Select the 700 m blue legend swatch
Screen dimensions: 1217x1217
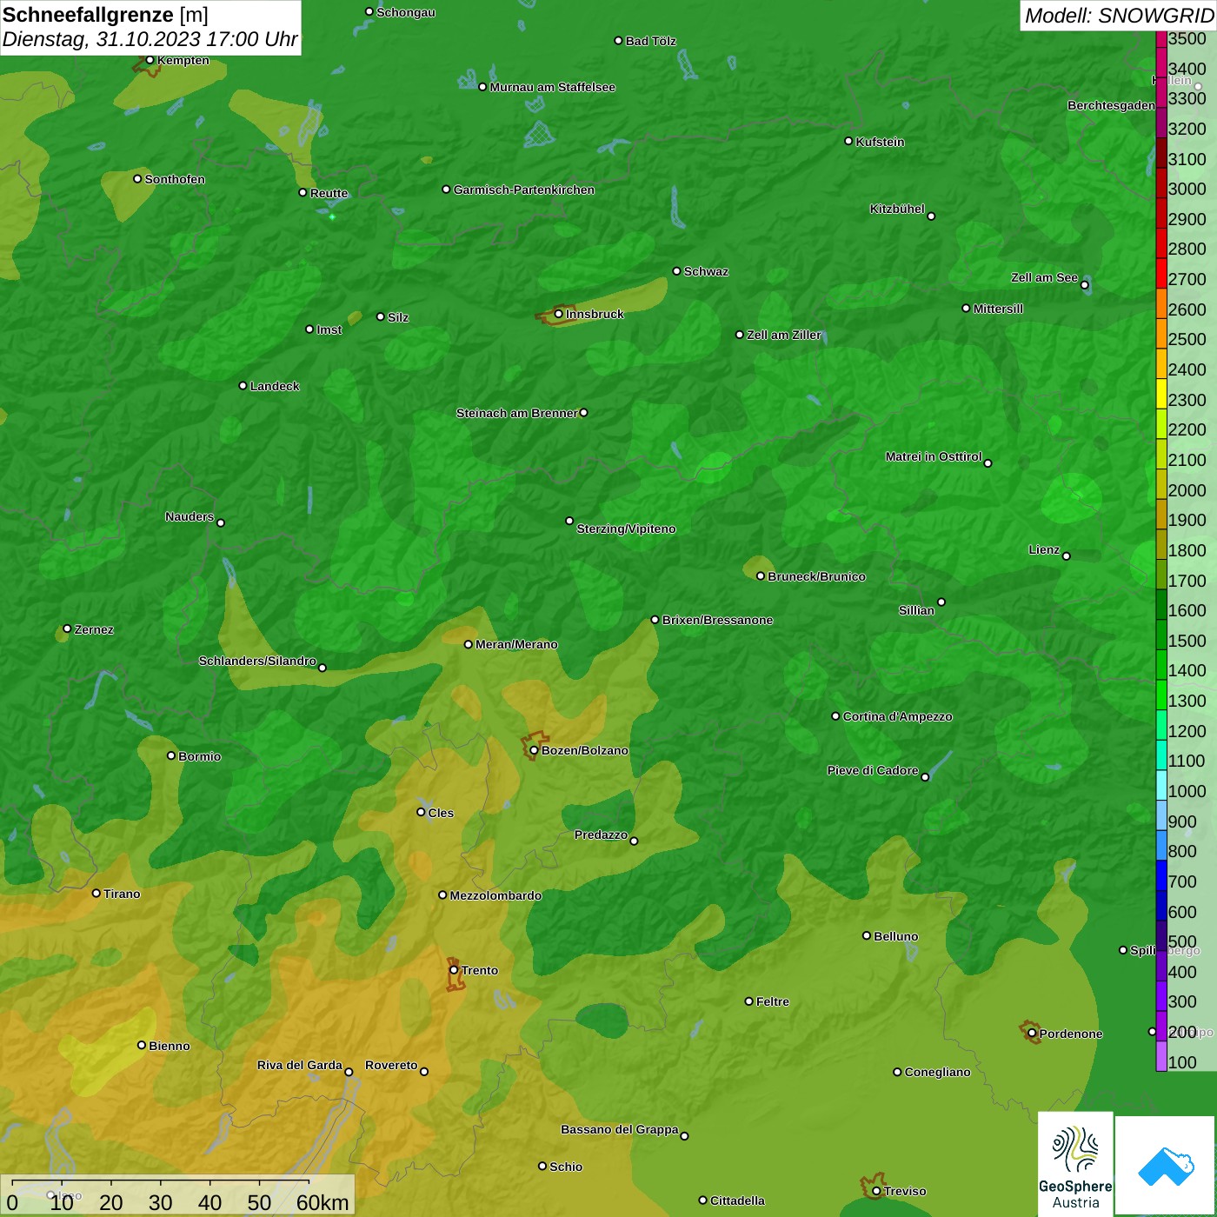[x=1161, y=875]
